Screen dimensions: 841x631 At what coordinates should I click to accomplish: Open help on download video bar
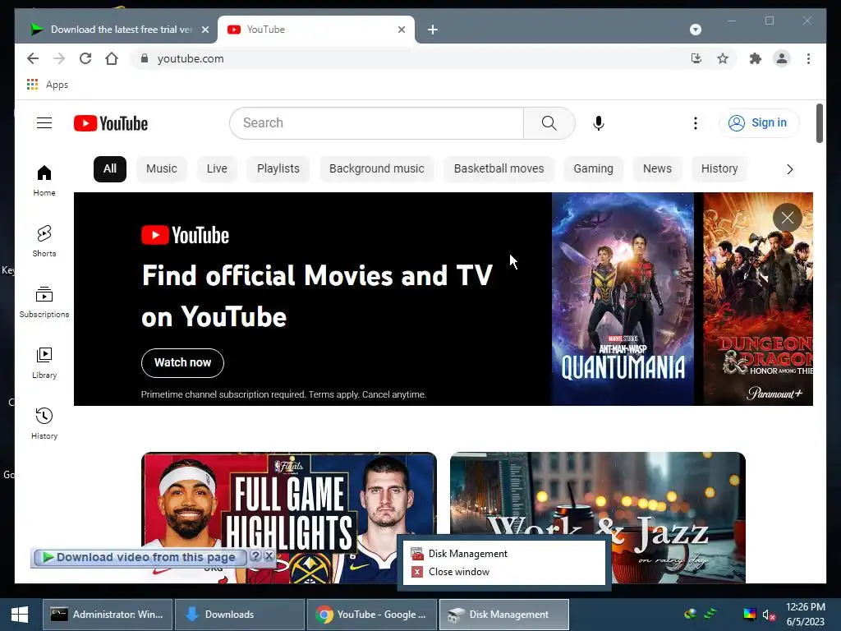pyautogui.click(x=256, y=556)
